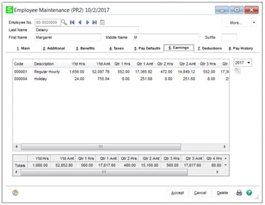
Task: Click the totals grid horizontal scrollbar thumb
Action: click(x=104, y=172)
